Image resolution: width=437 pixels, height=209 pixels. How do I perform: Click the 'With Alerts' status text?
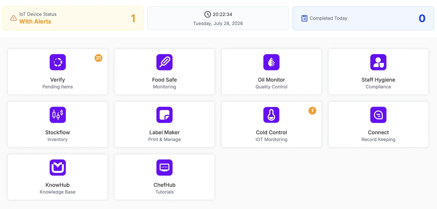coord(35,22)
